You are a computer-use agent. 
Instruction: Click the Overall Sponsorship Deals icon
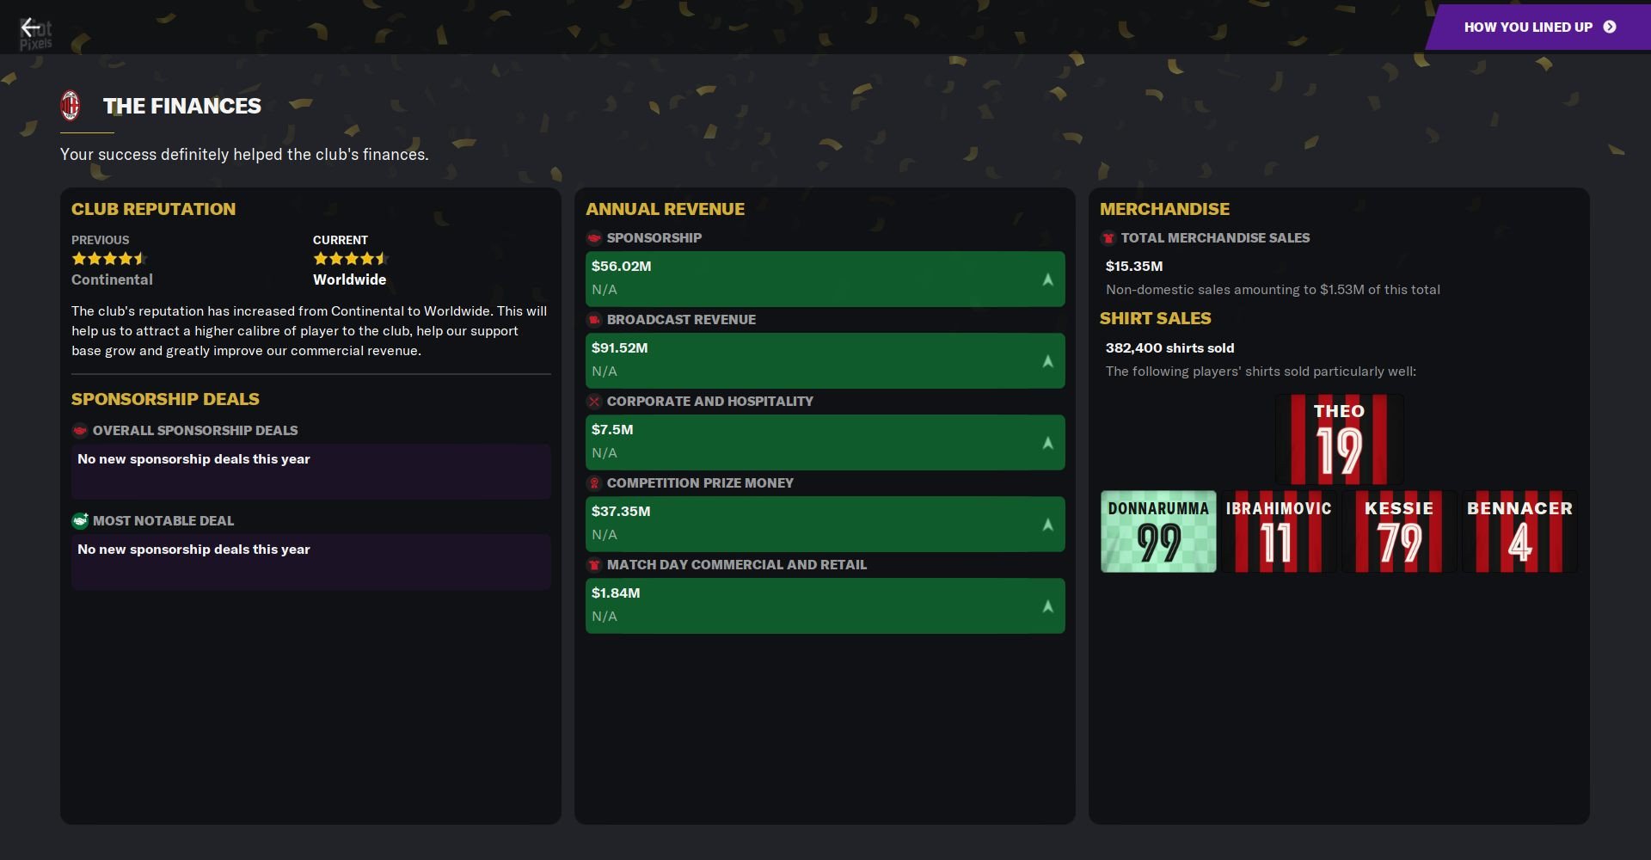click(78, 430)
